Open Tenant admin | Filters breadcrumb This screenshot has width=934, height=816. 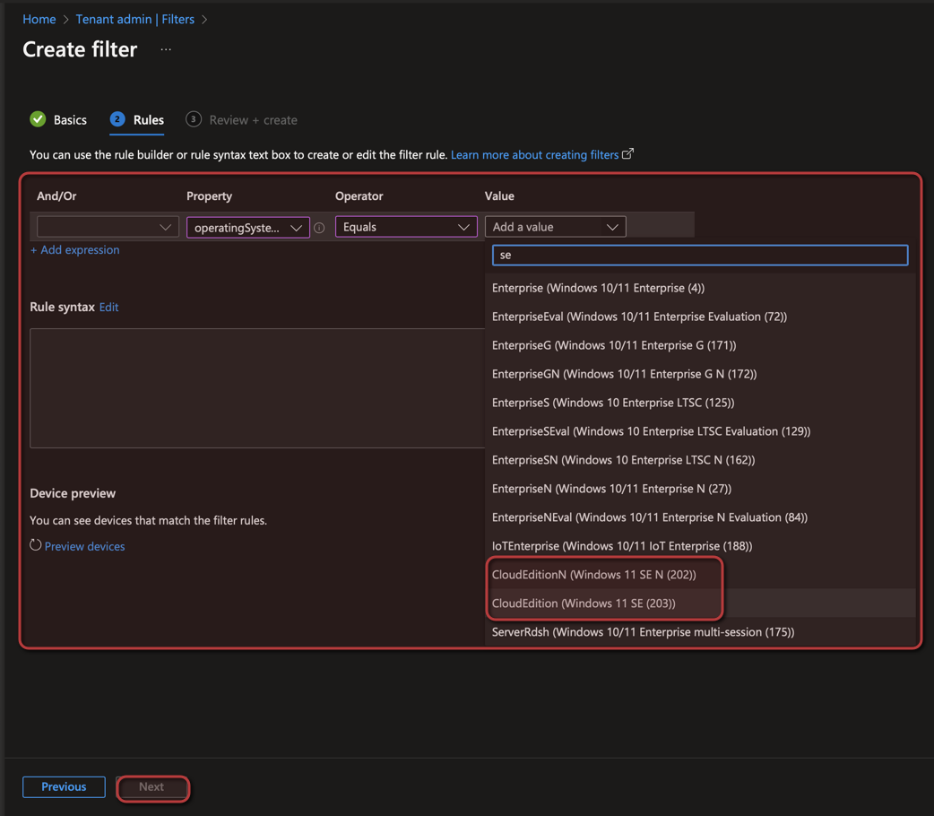click(x=134, y=19)
